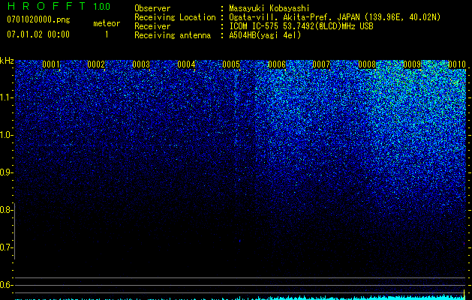The height and width of the screenshot is (300, 472).
Task: Click time marker 0006
Action: pyautogui.click(x=277, y=64)
